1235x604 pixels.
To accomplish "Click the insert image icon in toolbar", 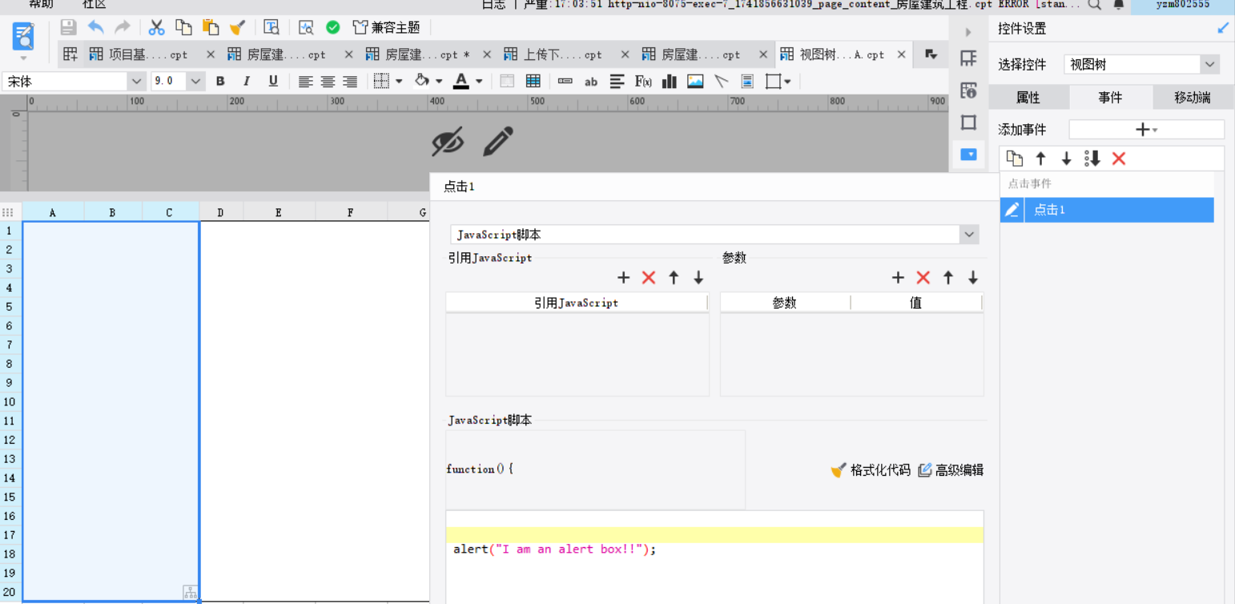I will [x=695, y=81].
